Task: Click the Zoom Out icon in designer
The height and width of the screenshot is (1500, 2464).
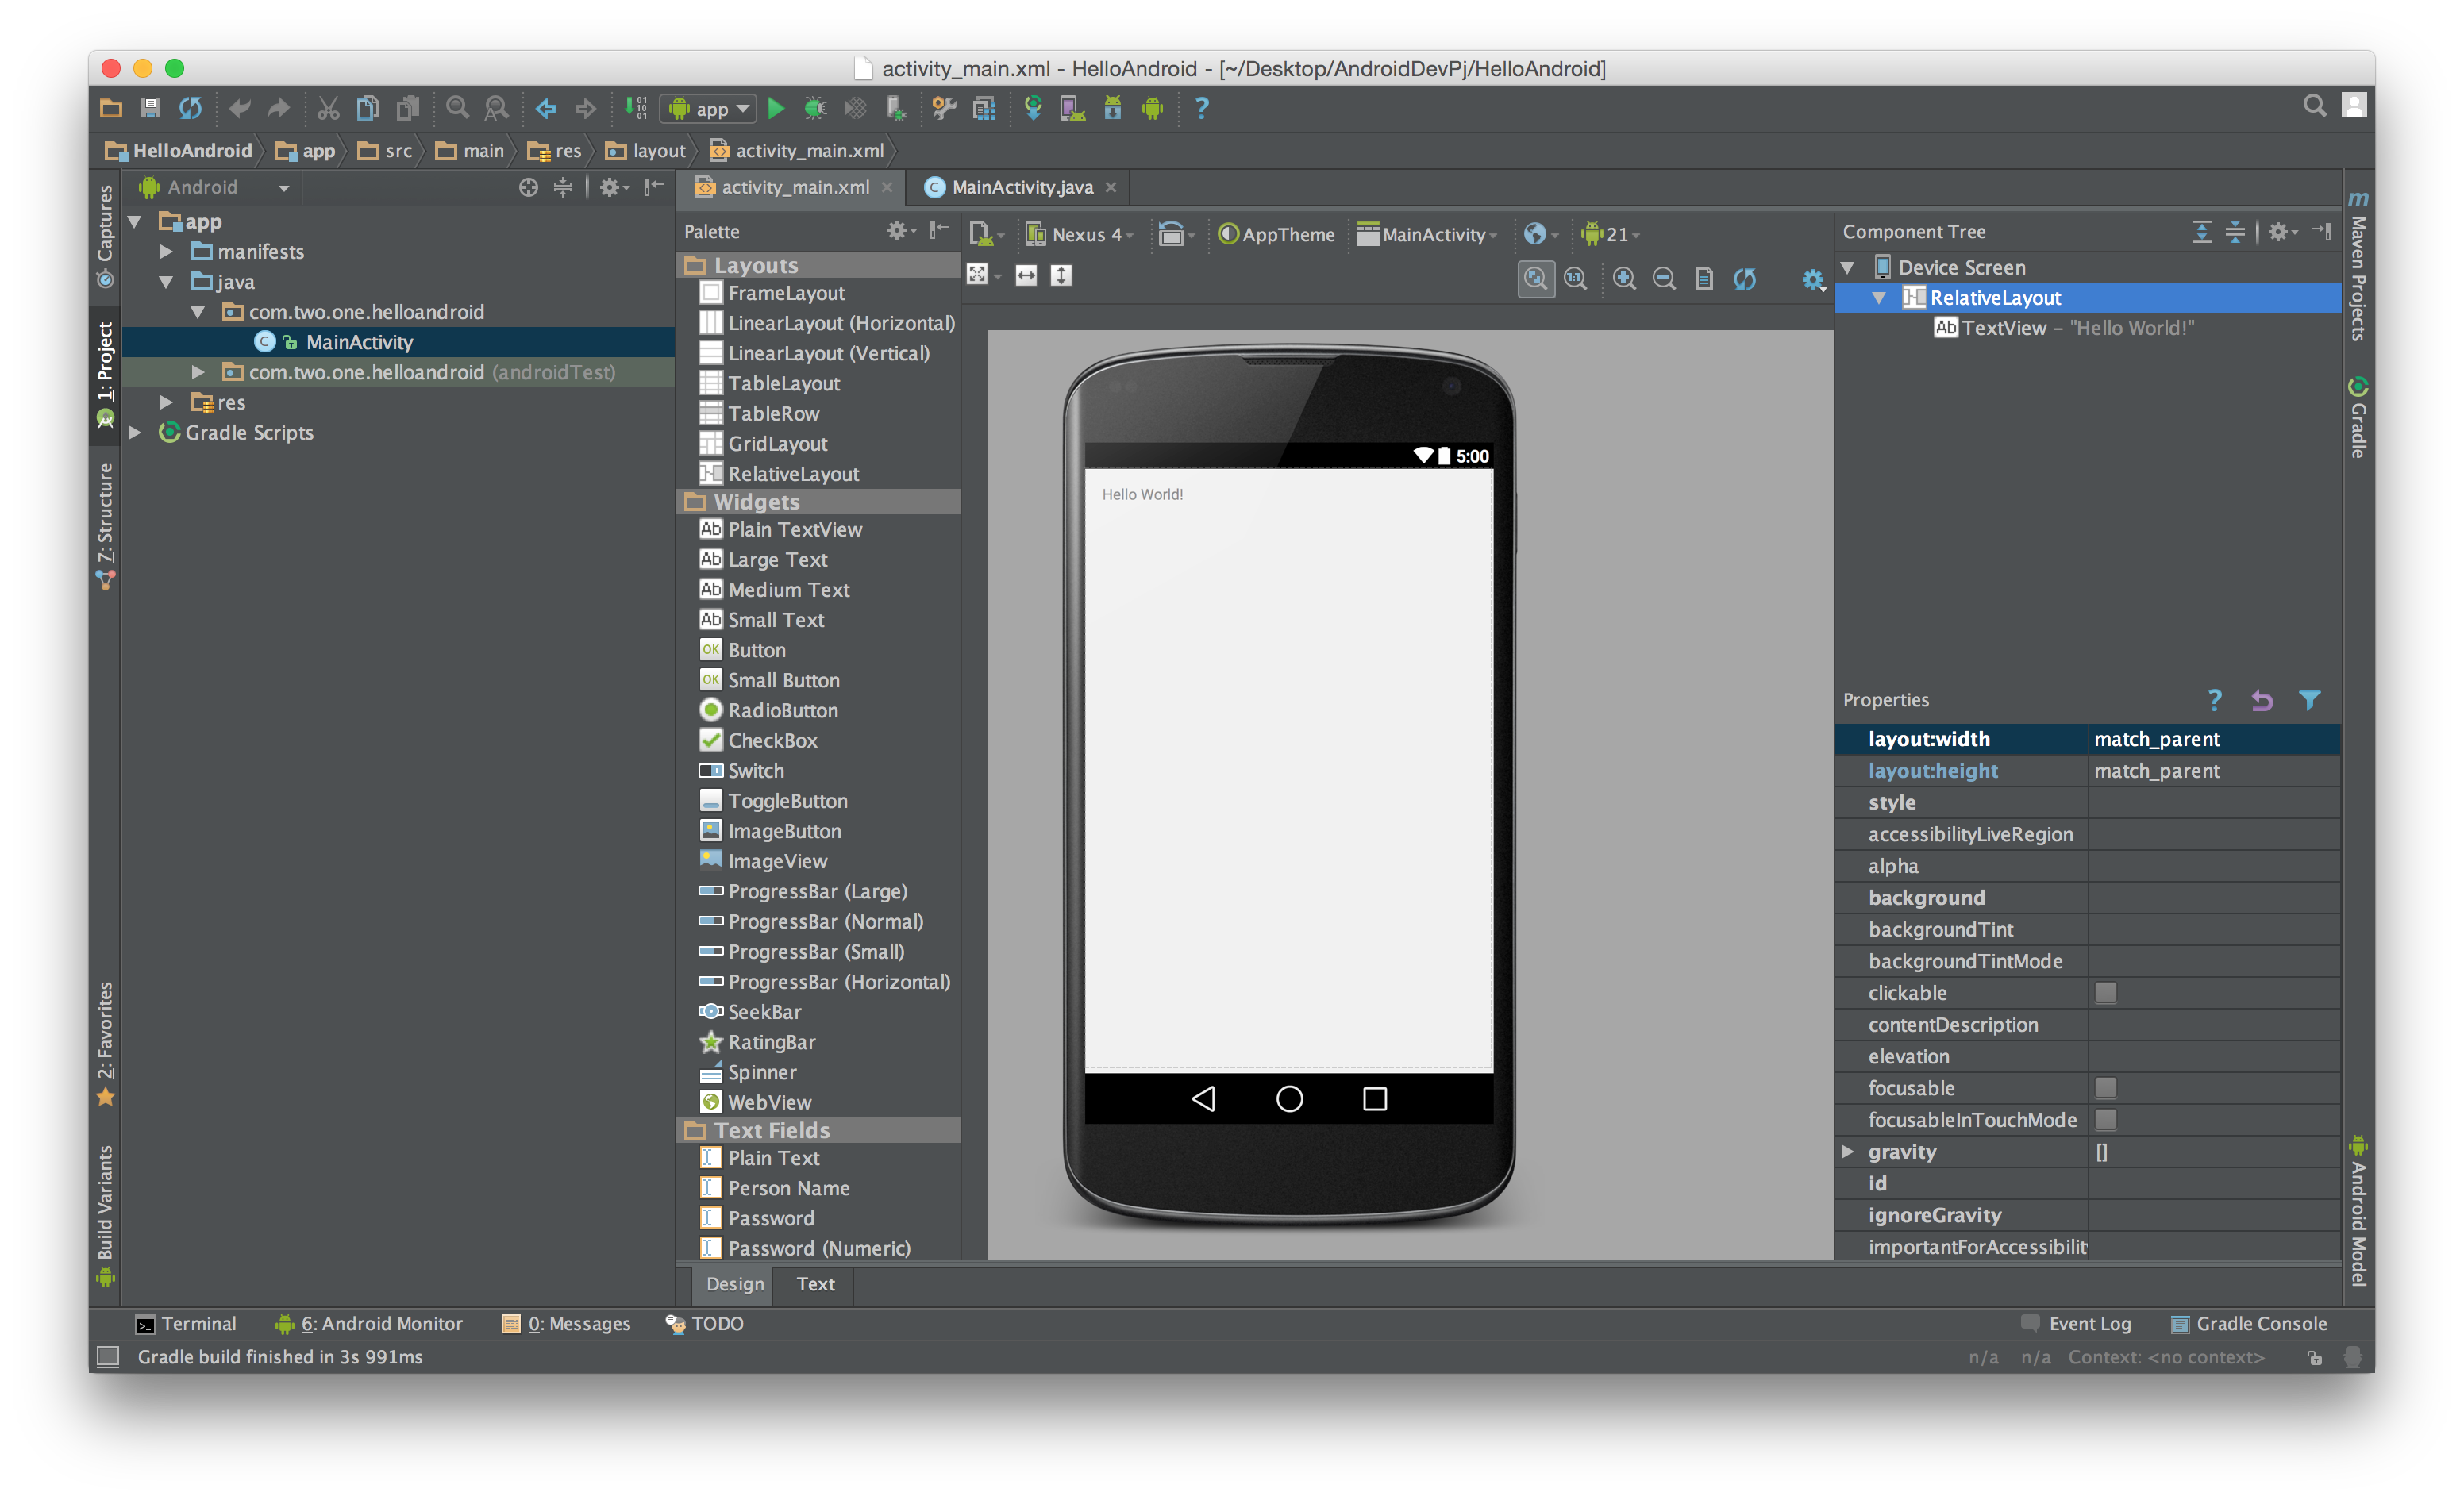Action: click(x=1664, y=279)
